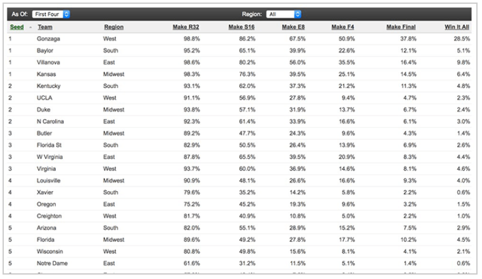Open the As Of 'First Four' dropdown

[x=51, y=14]
